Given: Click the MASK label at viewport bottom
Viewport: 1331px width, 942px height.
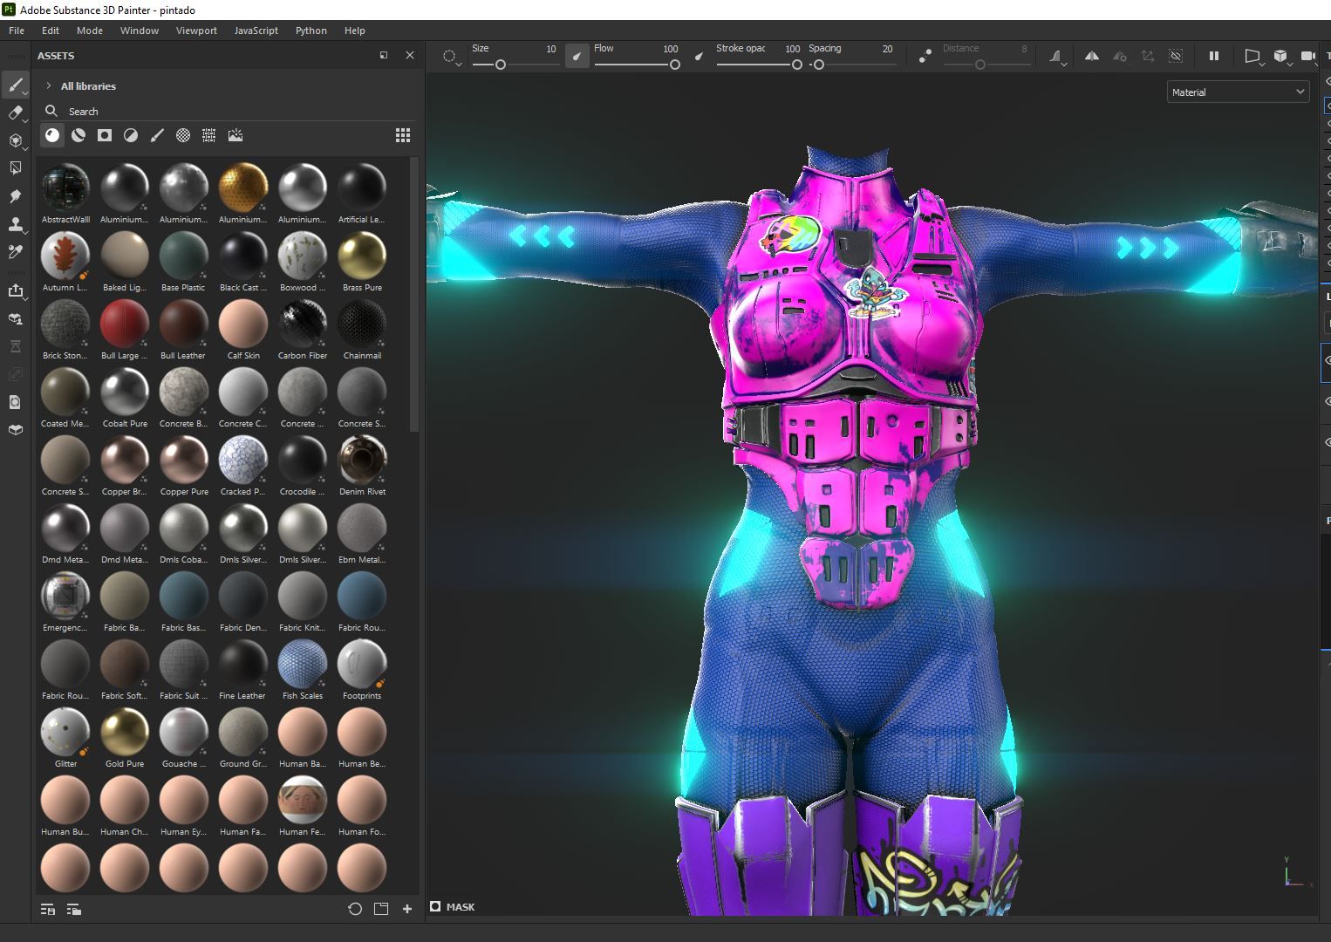Looking at the screenshot, I should coord(461,907).
